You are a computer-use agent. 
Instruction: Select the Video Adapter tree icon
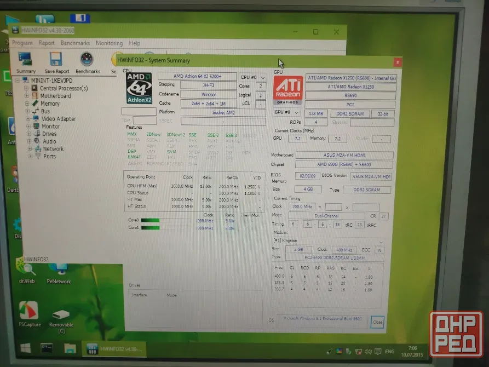coord(36,118)
